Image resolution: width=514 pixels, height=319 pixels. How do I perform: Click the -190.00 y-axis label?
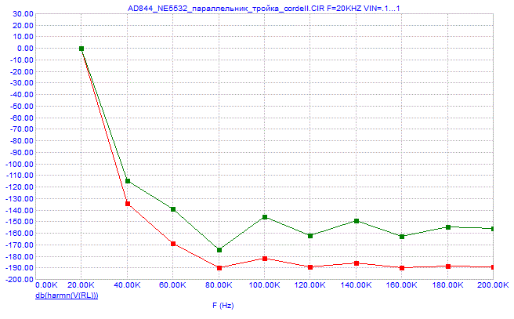tap(20, 268)
